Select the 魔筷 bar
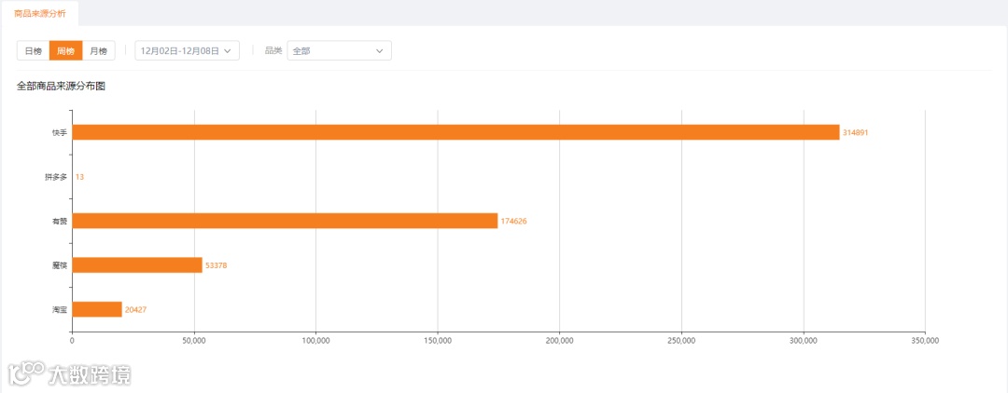This screenshot has height=393, width=1008. click(137, 265)
